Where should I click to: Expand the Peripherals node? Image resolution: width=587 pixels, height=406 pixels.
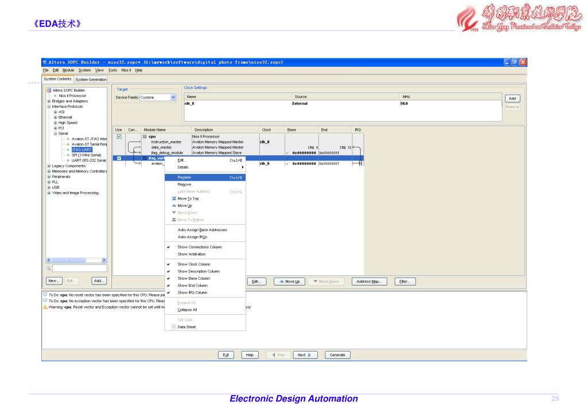[x=49, y=177]
